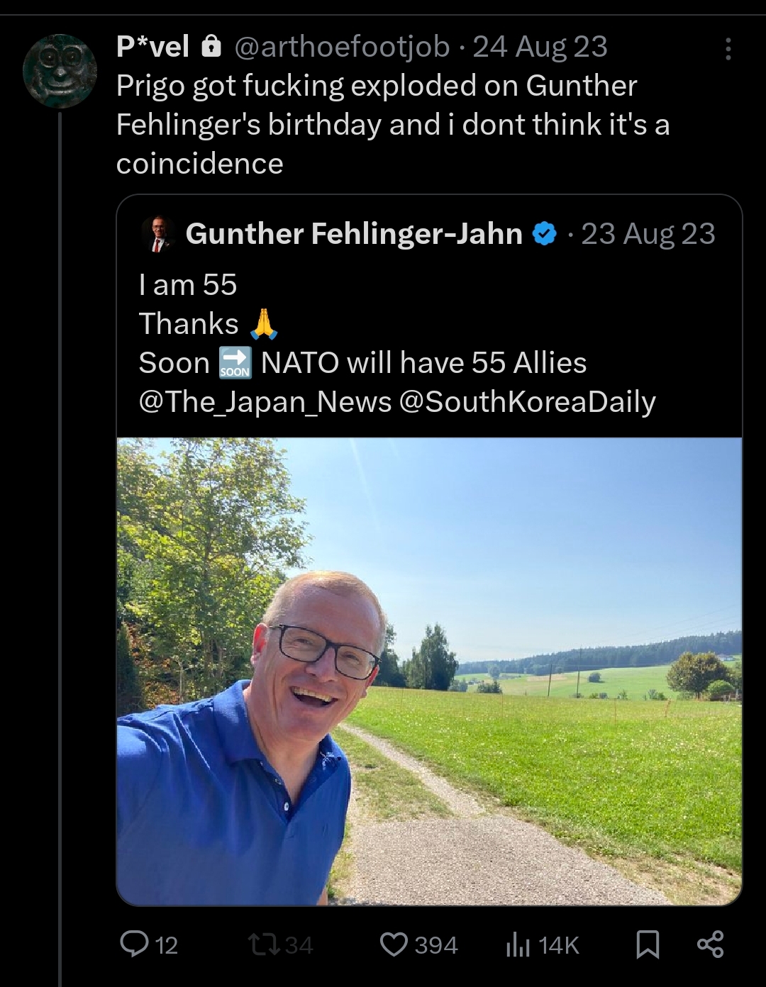Click the padlock protected-account icon
The width and height of the screenshot is (766, 987).
211,48
